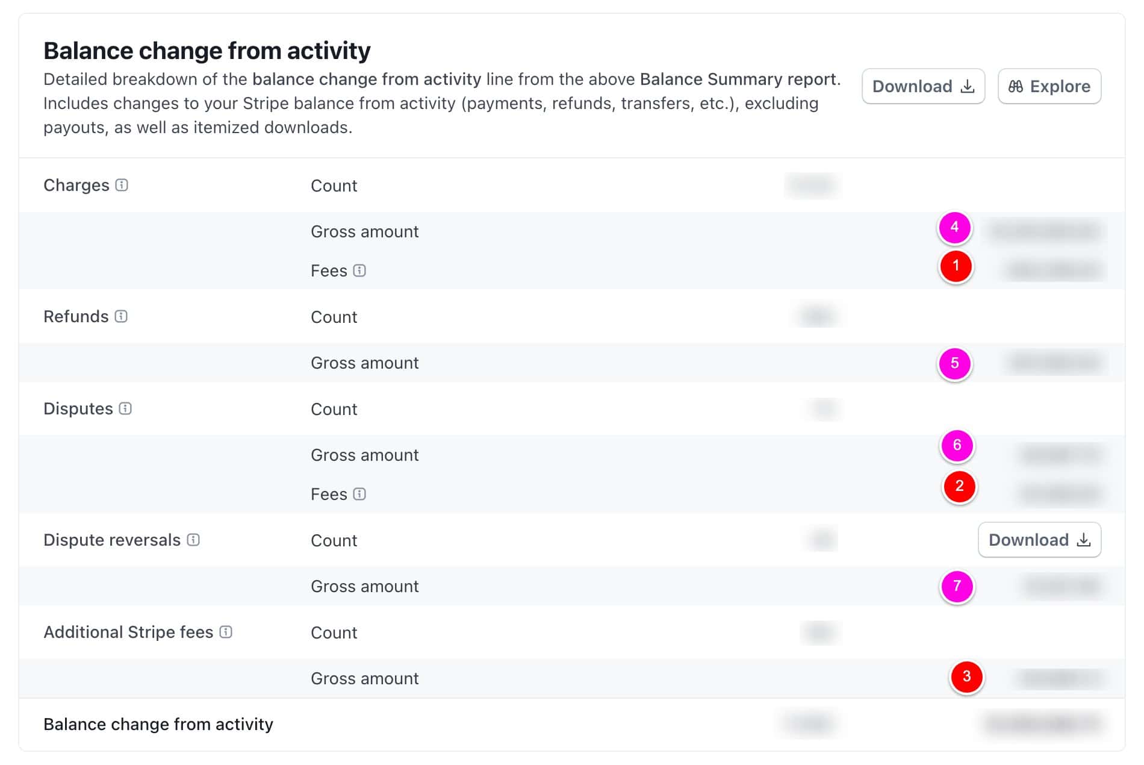Click the Balance change from activity heading

(207, 51)
